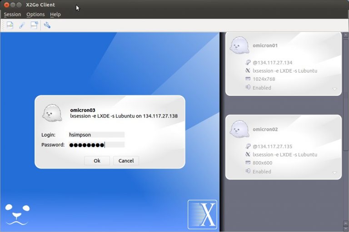Expand omicron01 session options arrow
The image size is (349, 232).
(x=335, y=89)
